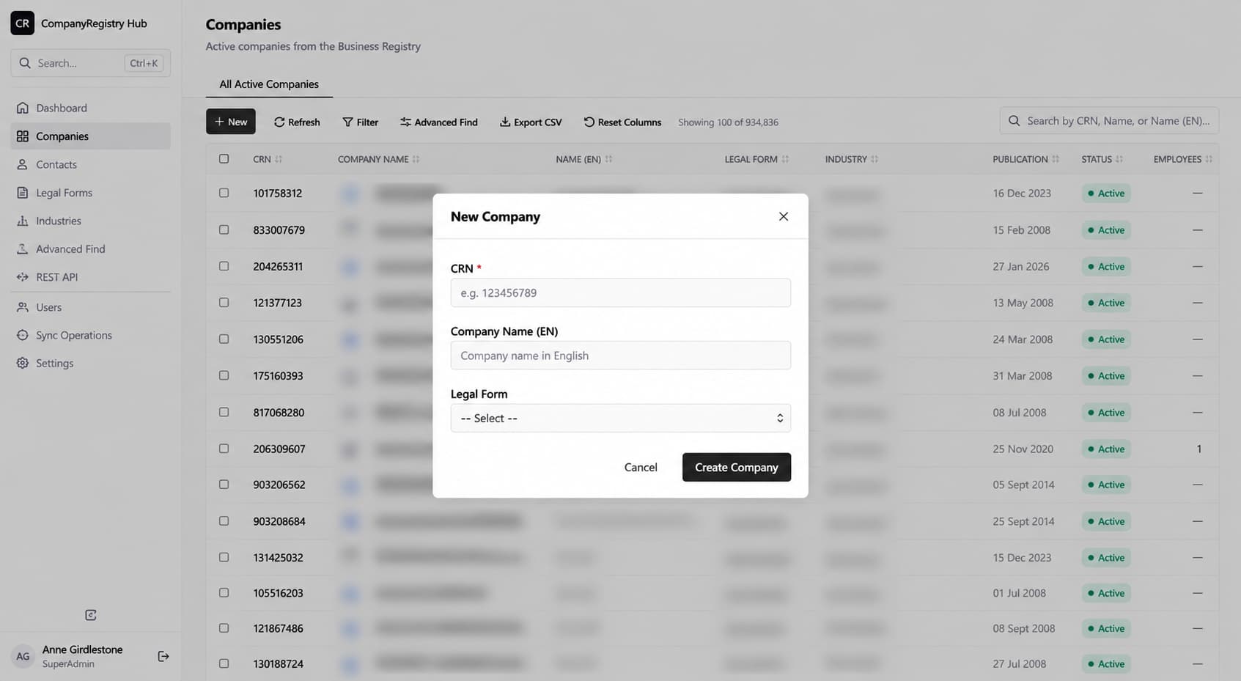Select the row with CRN 204265311
Image resolution: width=1241 pixels, height=681 pixels.
tap(224, 266)
